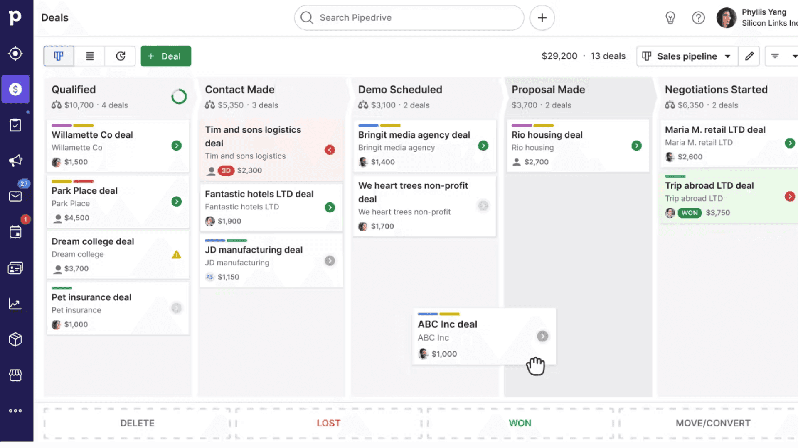Click Fantastic hotels LTD green activity arrow
Image resolution: width=798 pixels, height=448 pixels.
tap(330, 207)
